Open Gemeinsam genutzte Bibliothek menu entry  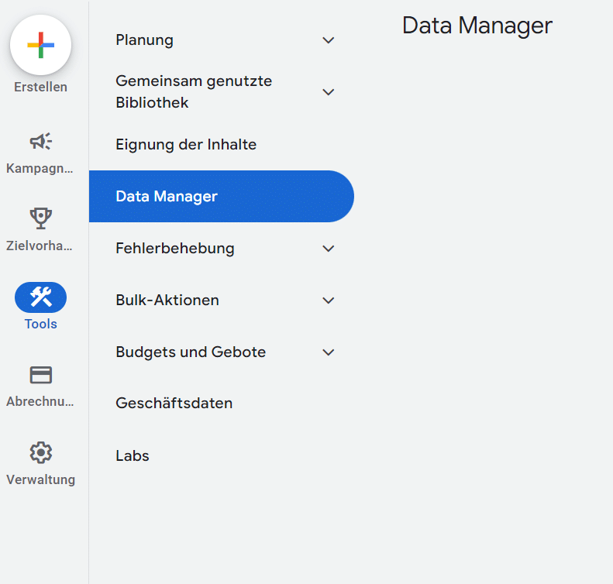coord(222,92)
